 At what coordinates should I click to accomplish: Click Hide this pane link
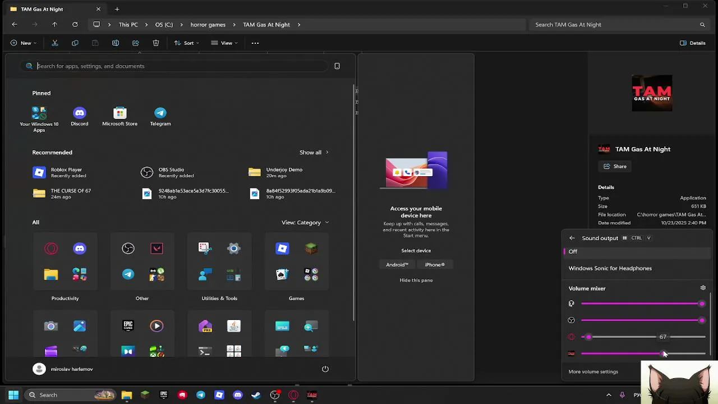coord(416,280)
